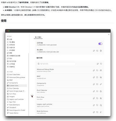Select Form Flow in the sidebar
The image size is (116, 121).
12,94
